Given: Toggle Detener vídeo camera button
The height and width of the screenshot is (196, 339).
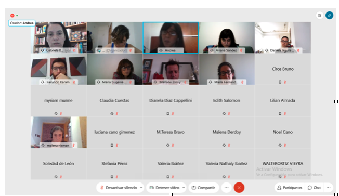Looking at the screenshot, I should [164, 188].
